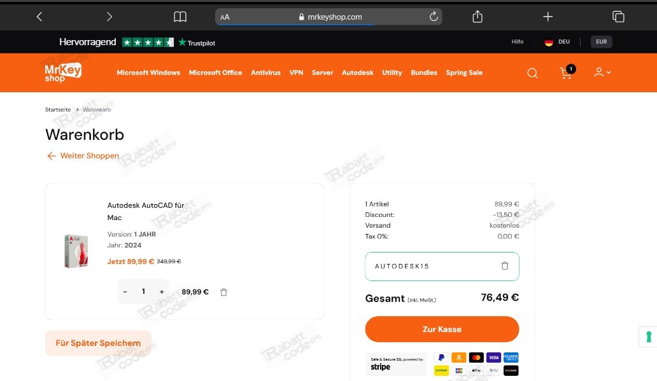Select the Autodesk menu item
Image resolution: width=657 pixels, height=381 pixels.
(357, 73)
